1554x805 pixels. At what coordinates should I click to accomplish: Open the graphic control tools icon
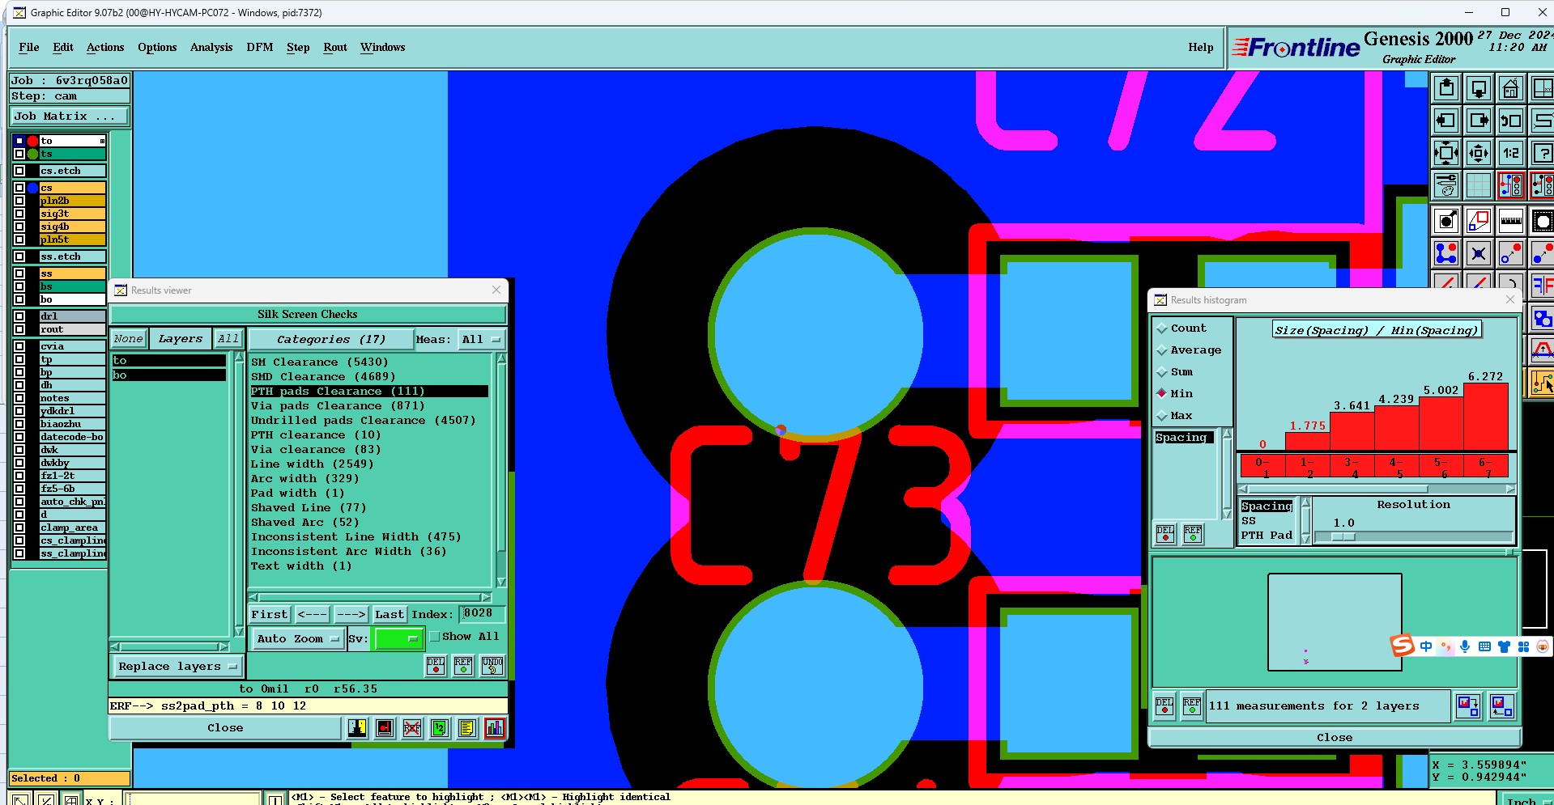(x=1446, y=185)
